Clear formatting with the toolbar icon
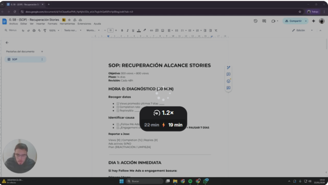328x185 pixels. click(216, 30)
